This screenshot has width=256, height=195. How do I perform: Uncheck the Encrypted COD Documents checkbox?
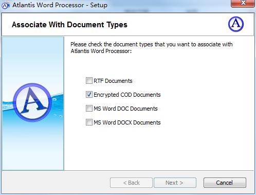[89, 94]
